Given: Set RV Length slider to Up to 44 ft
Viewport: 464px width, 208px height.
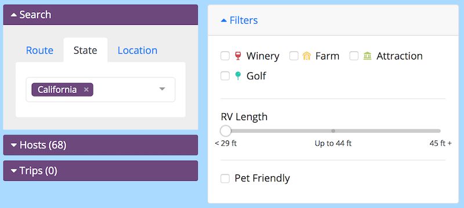Looking at the screenshot, I should (x=333, y=131).
